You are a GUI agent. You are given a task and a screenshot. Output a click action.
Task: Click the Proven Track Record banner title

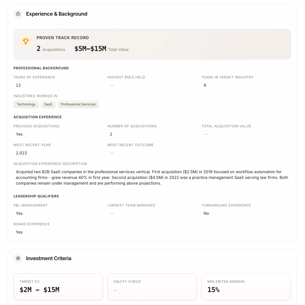[x=63, y=38]
